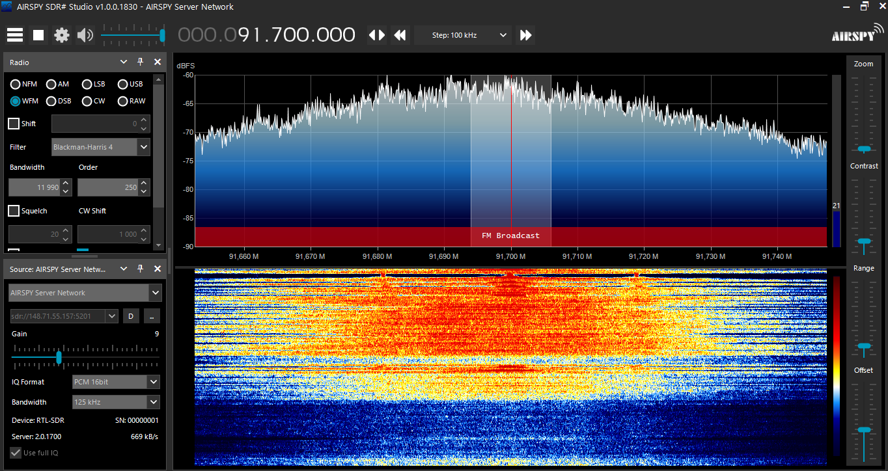Click the server browse ... button
888x471 pixels.
coord(151,316)
